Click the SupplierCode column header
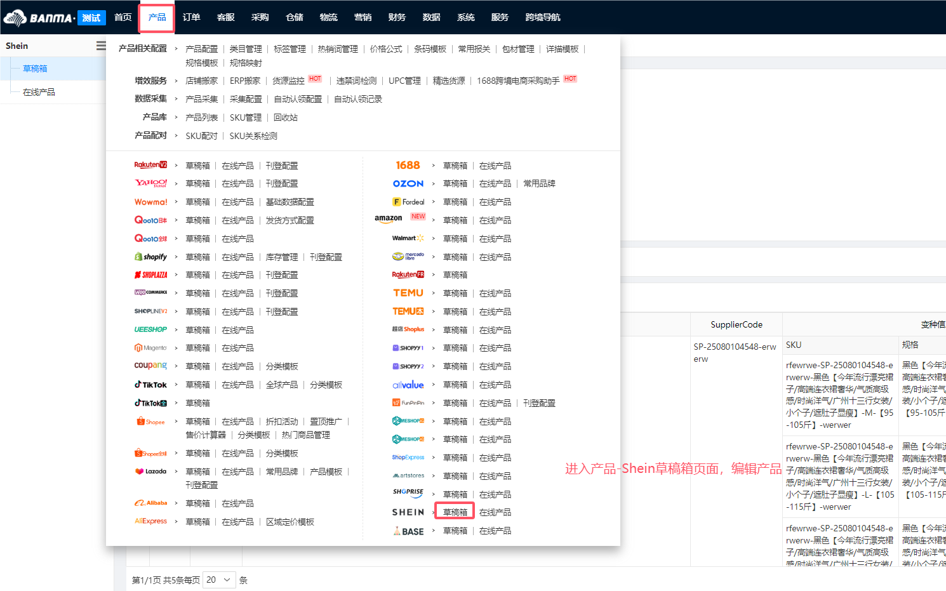 tap(736, 324)
